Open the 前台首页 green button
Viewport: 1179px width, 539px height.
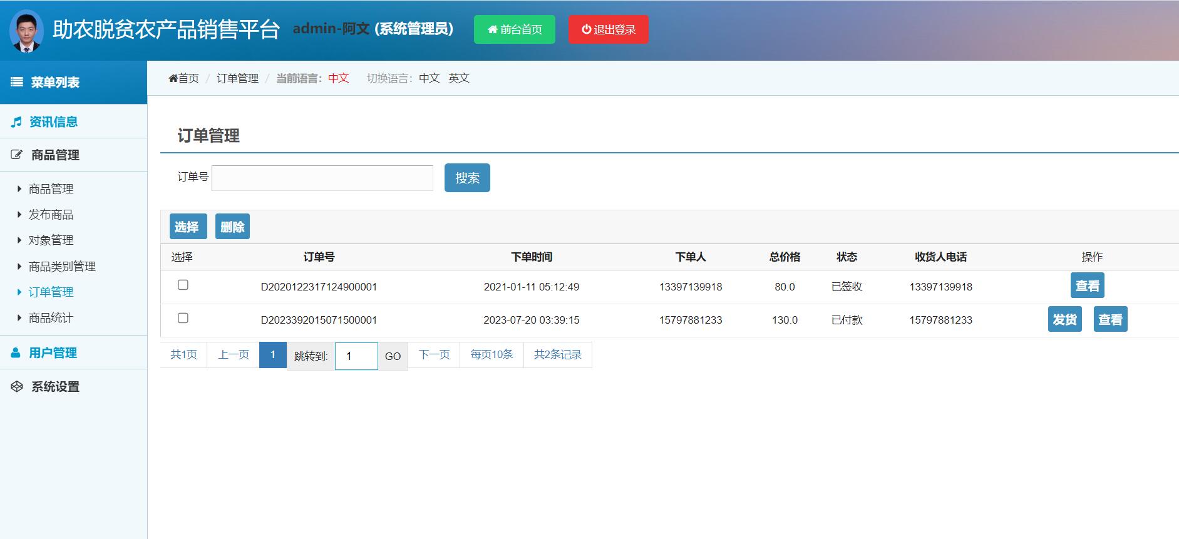[x=515, y=29]
